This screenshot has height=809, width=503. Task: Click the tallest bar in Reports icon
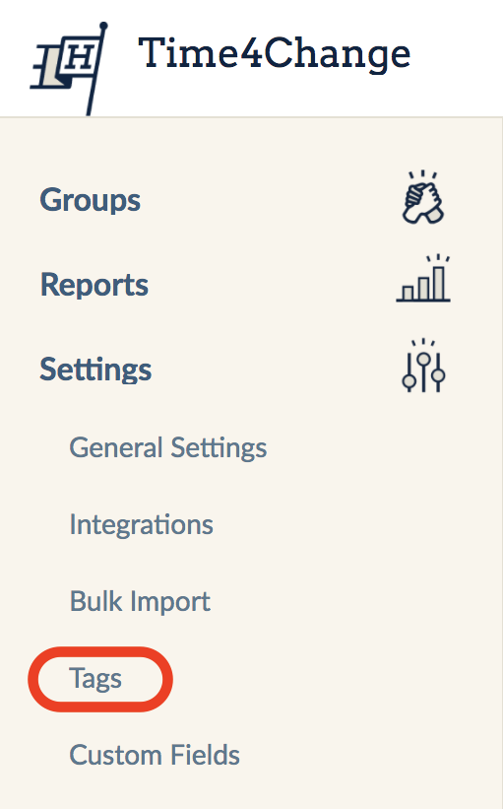tap(439, 283)
